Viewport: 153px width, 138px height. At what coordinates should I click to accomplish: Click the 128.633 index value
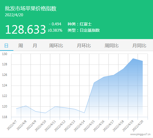tap(25, 29)
